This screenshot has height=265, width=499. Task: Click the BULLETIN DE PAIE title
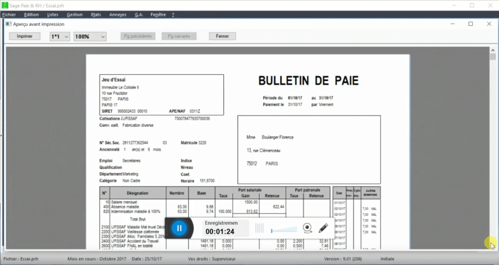[x=308, y=81]
